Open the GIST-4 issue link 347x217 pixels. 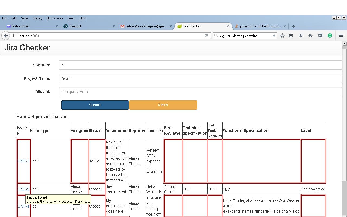tap(23, 206)
